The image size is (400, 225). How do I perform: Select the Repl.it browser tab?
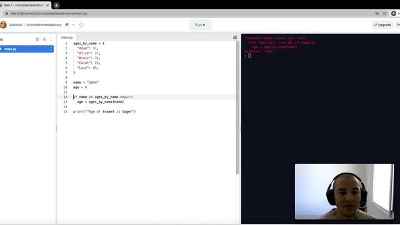point(25,5)
